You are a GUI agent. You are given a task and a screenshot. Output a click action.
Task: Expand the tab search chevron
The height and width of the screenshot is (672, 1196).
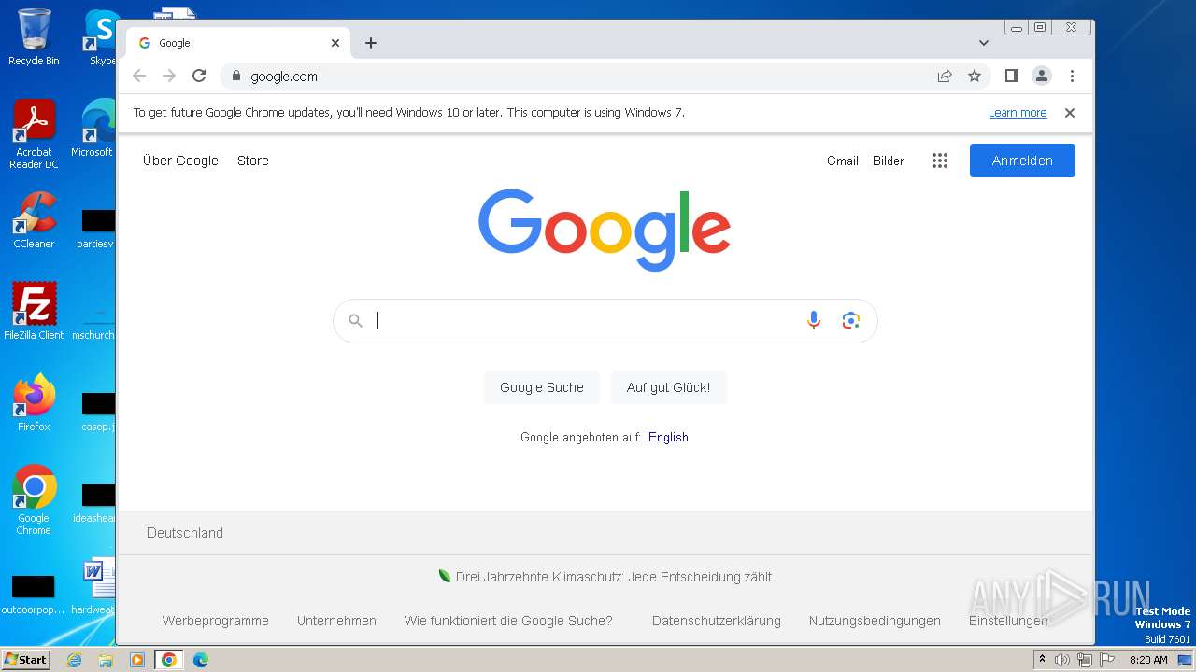click(x=984, y=43)
